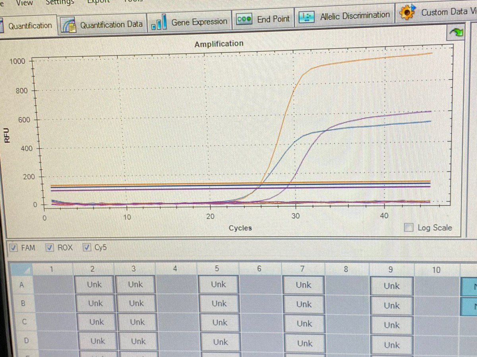The image size is (477, 357).
Task: Open the Allelic Discrimination tab
Action: tap(345, 16)
